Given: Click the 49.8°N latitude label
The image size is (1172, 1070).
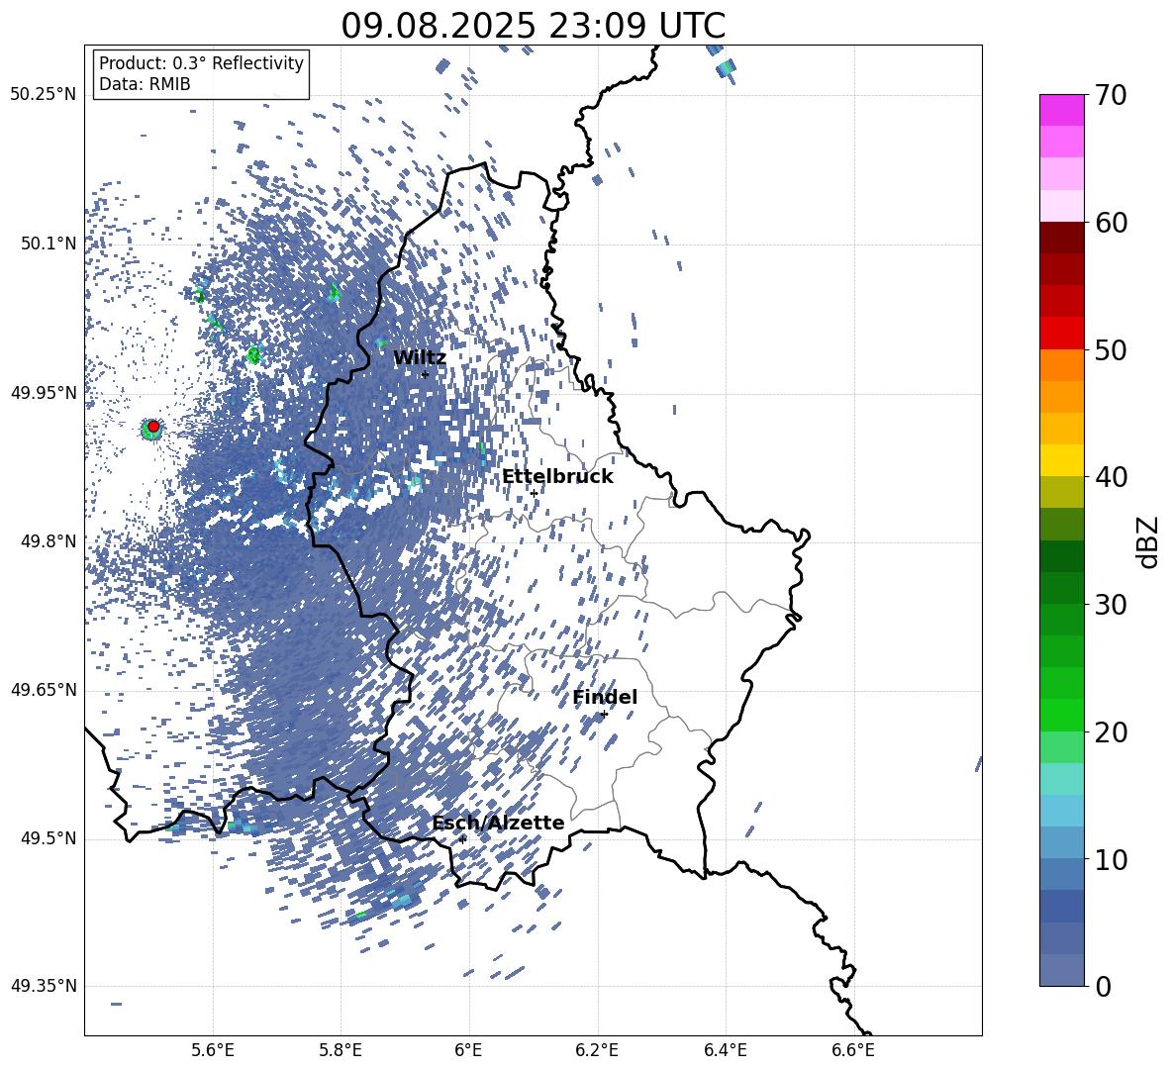Looking at the screenshot, I should click(49, 541).
